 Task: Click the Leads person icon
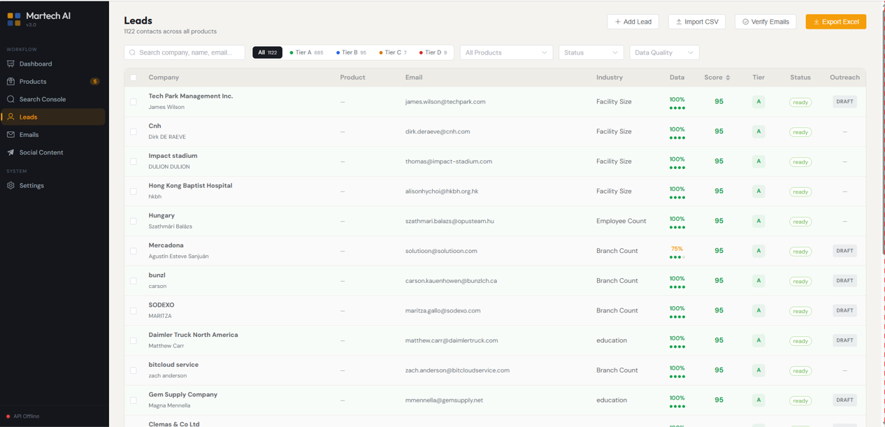point(10,117)
